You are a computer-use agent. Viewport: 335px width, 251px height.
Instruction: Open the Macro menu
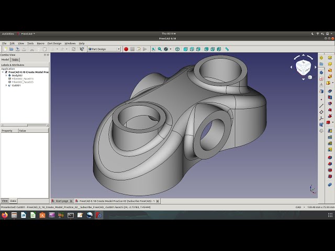tap(41, 43)
